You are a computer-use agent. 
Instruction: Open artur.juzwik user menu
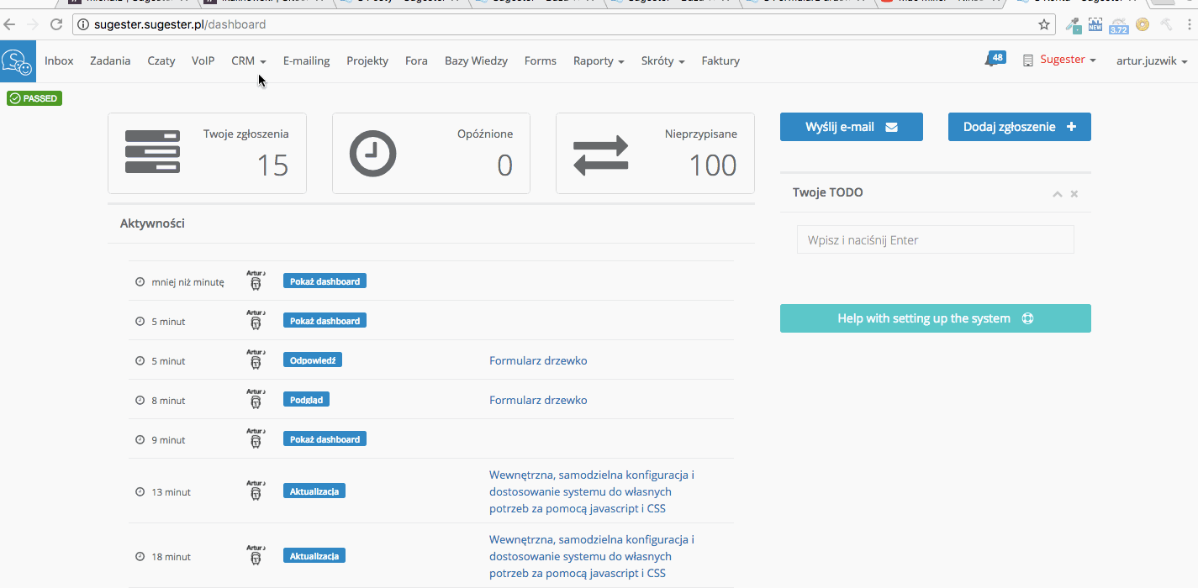[1151, 60]
